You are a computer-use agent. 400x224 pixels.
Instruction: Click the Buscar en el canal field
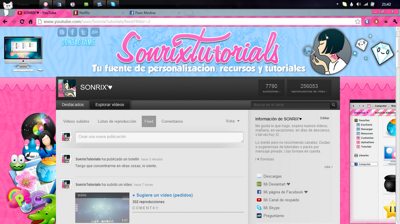tap(290, 105)
